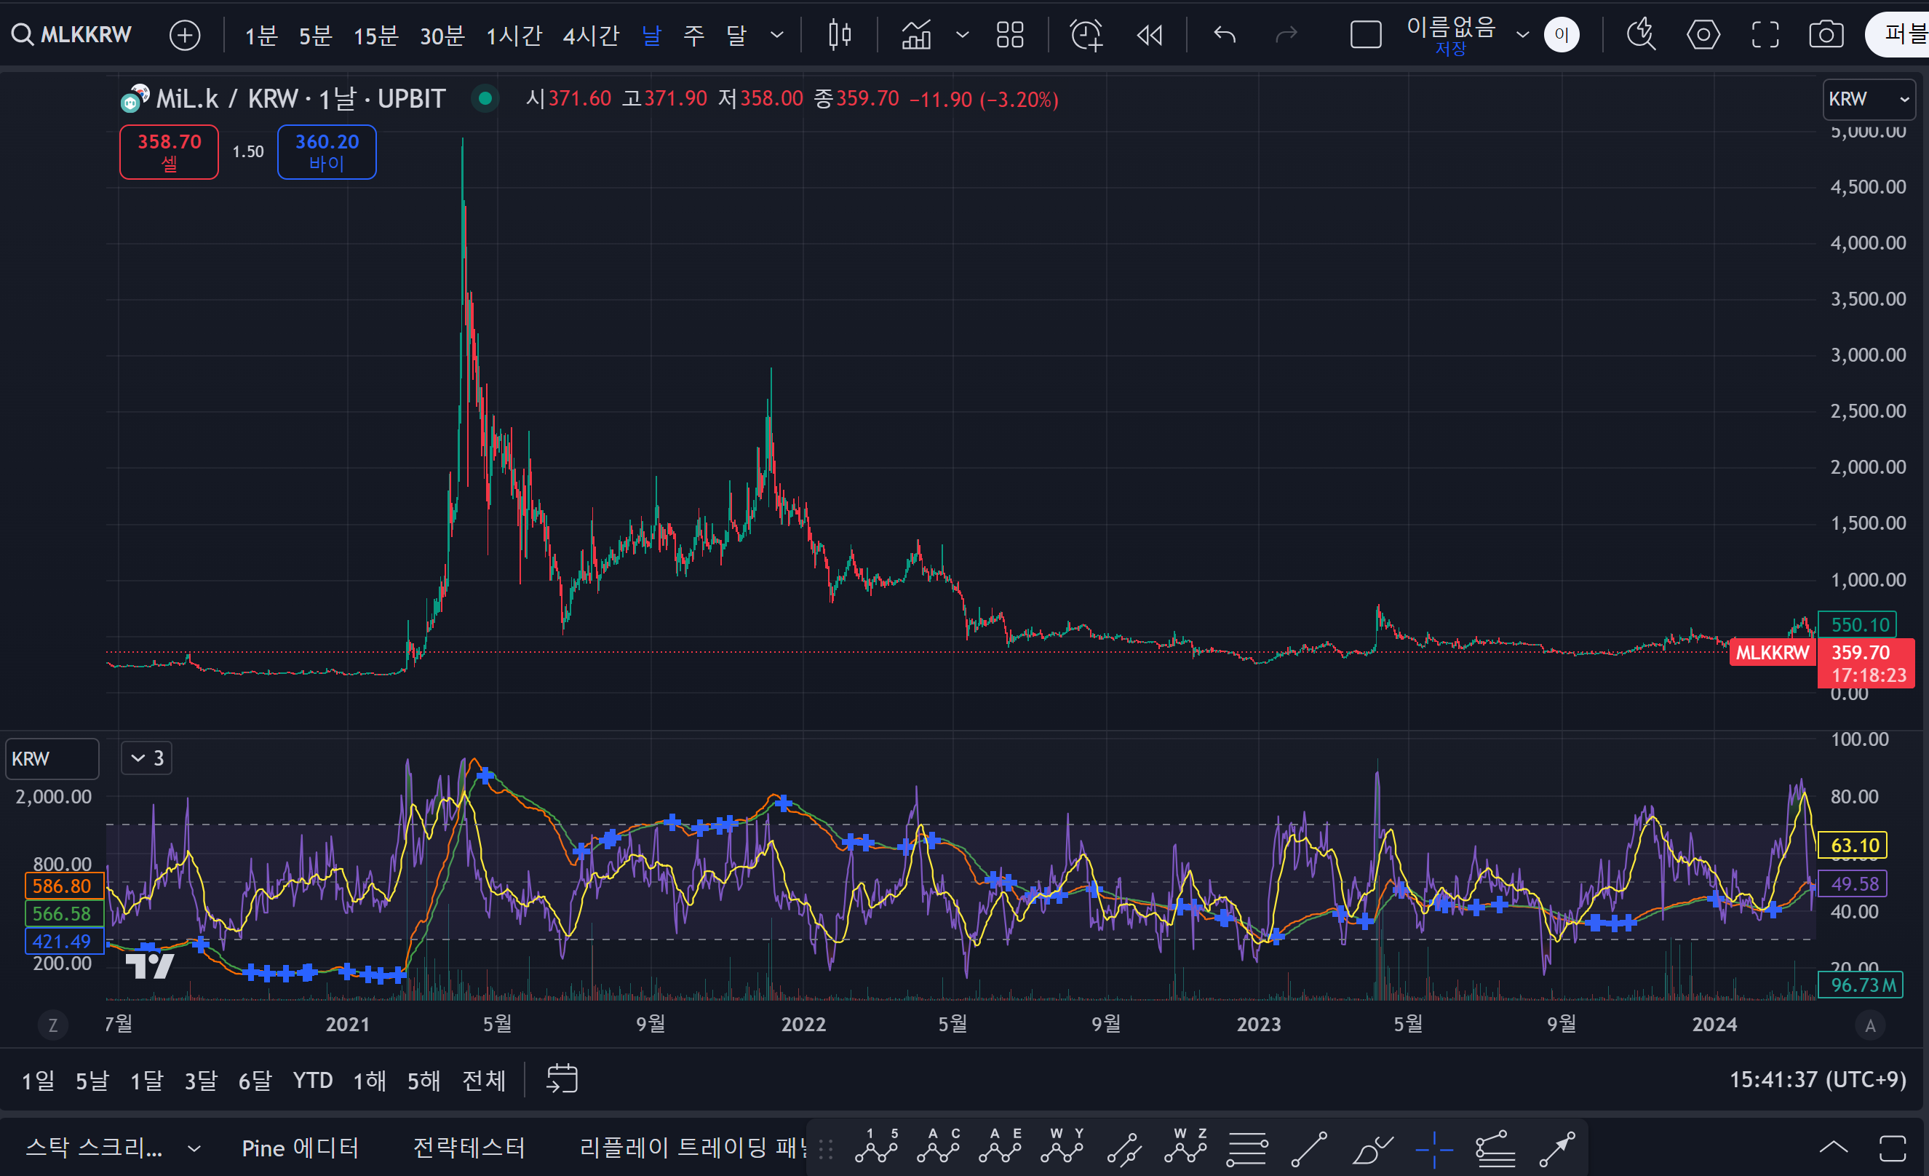Viewport: 1929px width, 1176px height.
Task: Select the arrow line tool
Action: click(1557, 1148)
